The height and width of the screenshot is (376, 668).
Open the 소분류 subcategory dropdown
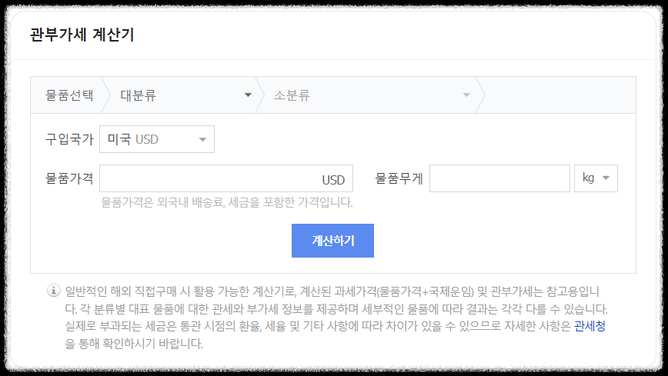371,95
